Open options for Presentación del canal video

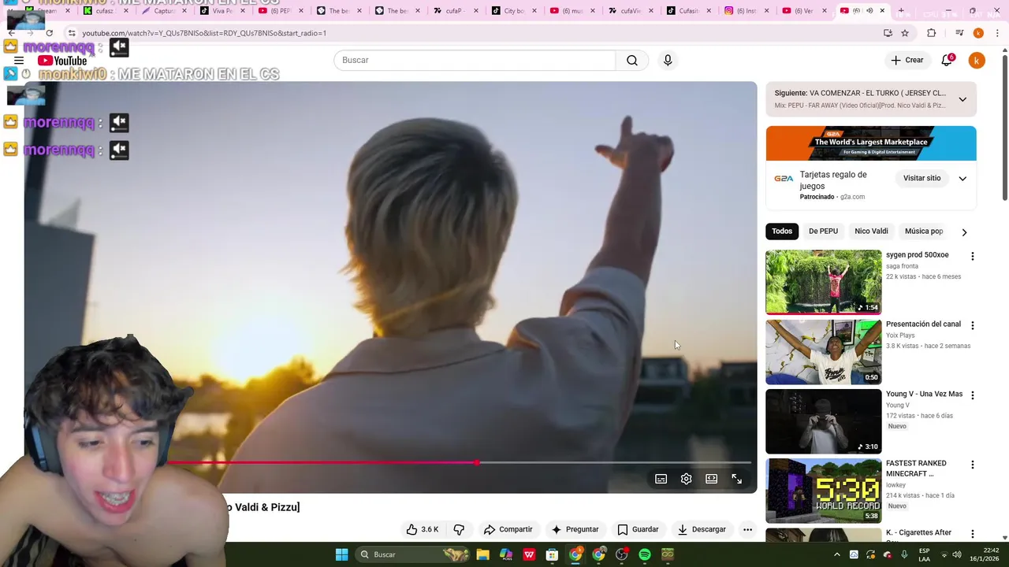coord(972,326)
